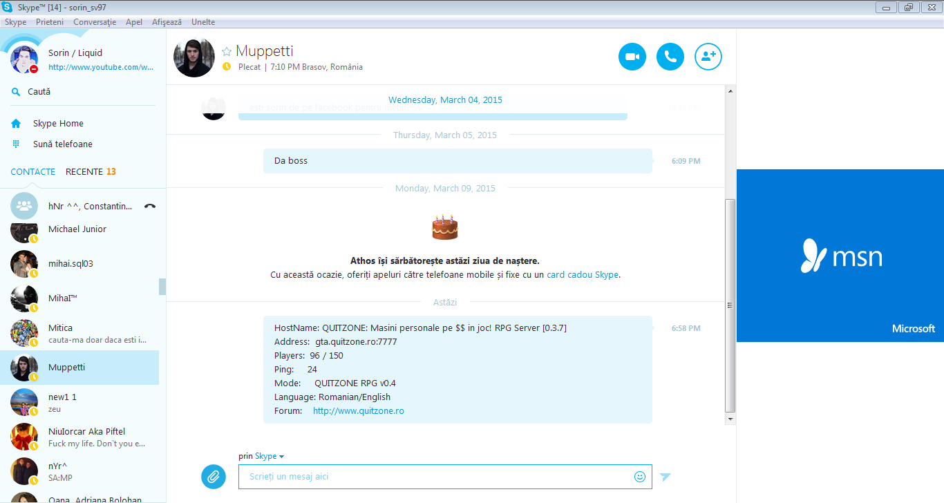Viewport: 944px width, 503px height.
Task: Select contact Mitica
Action: click(79, 333)
